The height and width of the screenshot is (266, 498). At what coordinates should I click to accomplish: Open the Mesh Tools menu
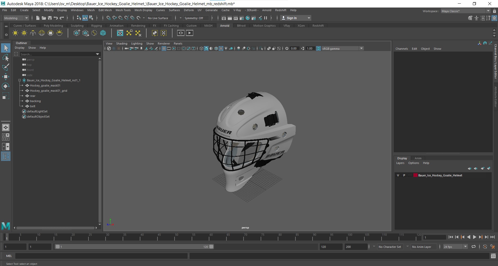[x=123, y=10]
